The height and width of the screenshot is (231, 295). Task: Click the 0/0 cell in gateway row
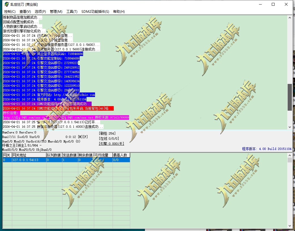(121, 160)
